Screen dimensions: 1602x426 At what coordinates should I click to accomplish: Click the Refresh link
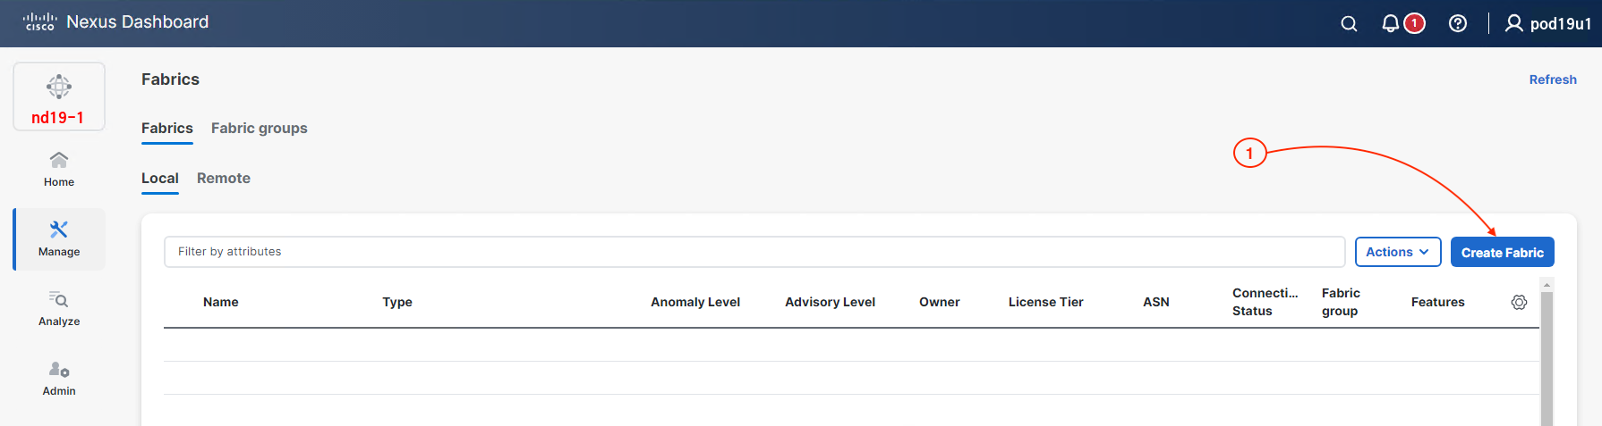coord(1552,79)
